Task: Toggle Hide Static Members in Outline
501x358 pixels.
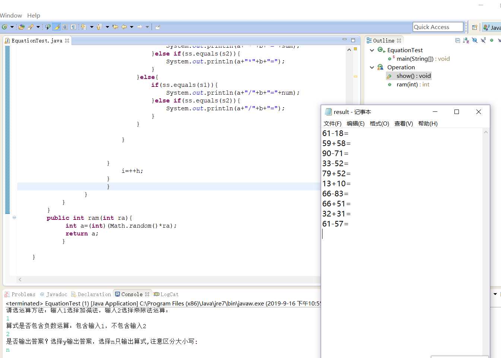Action: click(x=483, y=40)
